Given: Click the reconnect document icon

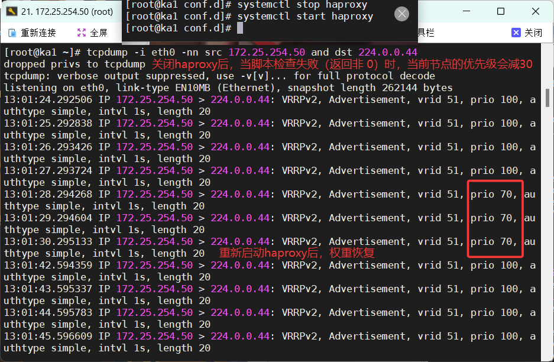Looking at the screenshot, I should pyautogui.click(x=12, y=33).
